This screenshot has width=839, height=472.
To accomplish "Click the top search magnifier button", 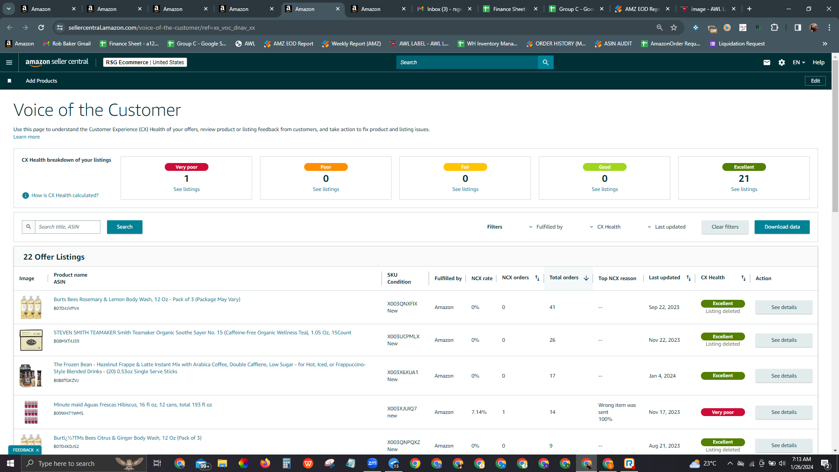I will click(x=545, y=62).
